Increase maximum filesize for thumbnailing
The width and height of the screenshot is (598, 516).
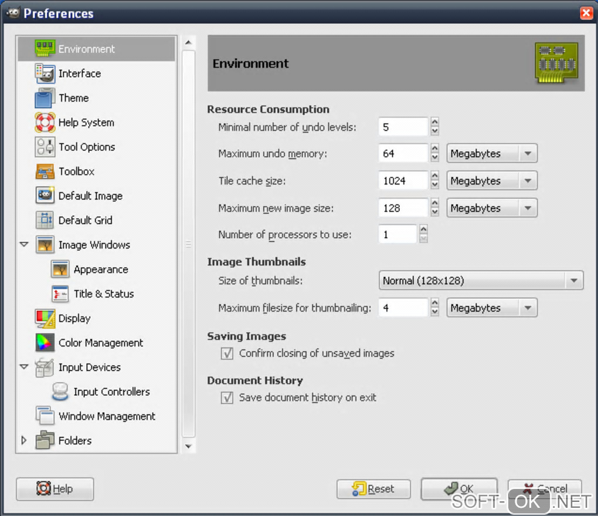435,303
